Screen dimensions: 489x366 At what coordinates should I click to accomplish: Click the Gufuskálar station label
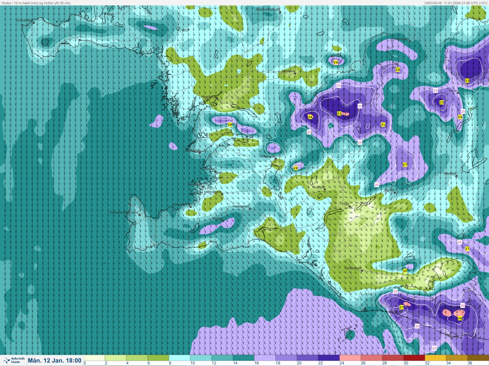click(24, 20)
